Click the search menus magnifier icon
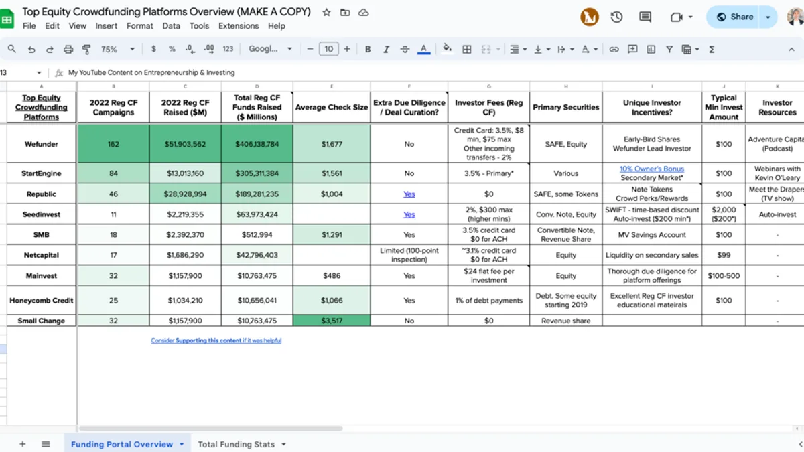This screenshot has width=804, height=452. click(12, 49)
